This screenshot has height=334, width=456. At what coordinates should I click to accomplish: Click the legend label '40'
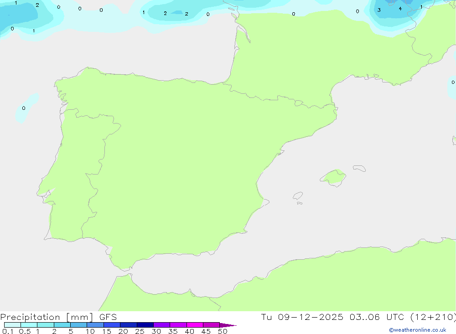click(189, 331)
